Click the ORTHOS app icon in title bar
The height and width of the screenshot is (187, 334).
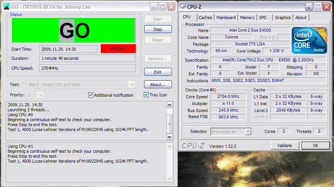[x=6, y=7]
